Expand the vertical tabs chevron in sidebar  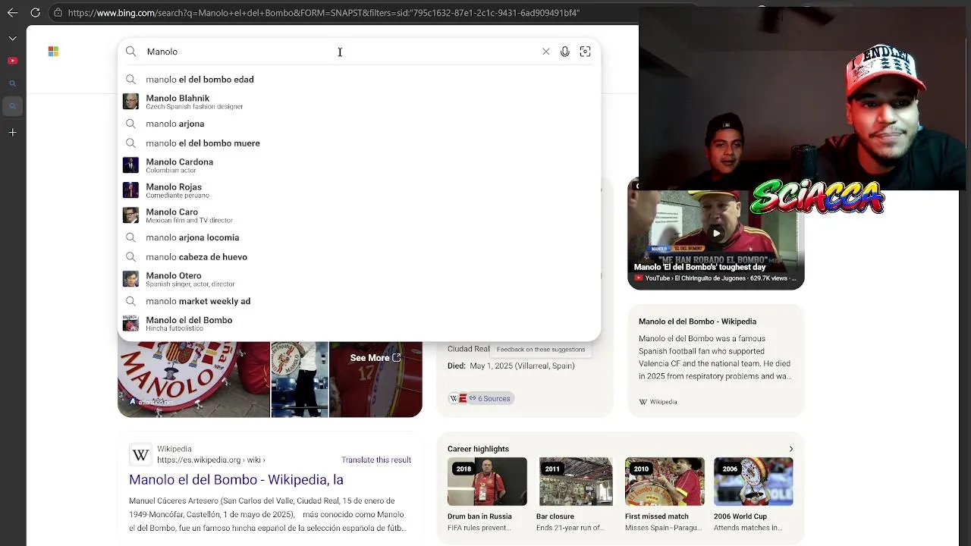(x=12, y=38)
